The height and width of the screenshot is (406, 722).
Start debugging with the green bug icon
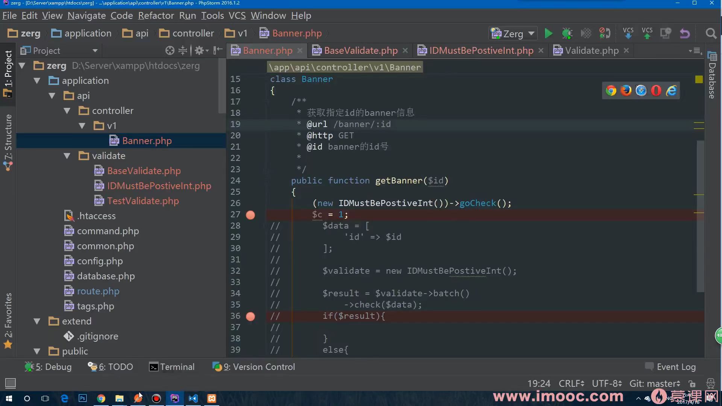pos(567,33)
